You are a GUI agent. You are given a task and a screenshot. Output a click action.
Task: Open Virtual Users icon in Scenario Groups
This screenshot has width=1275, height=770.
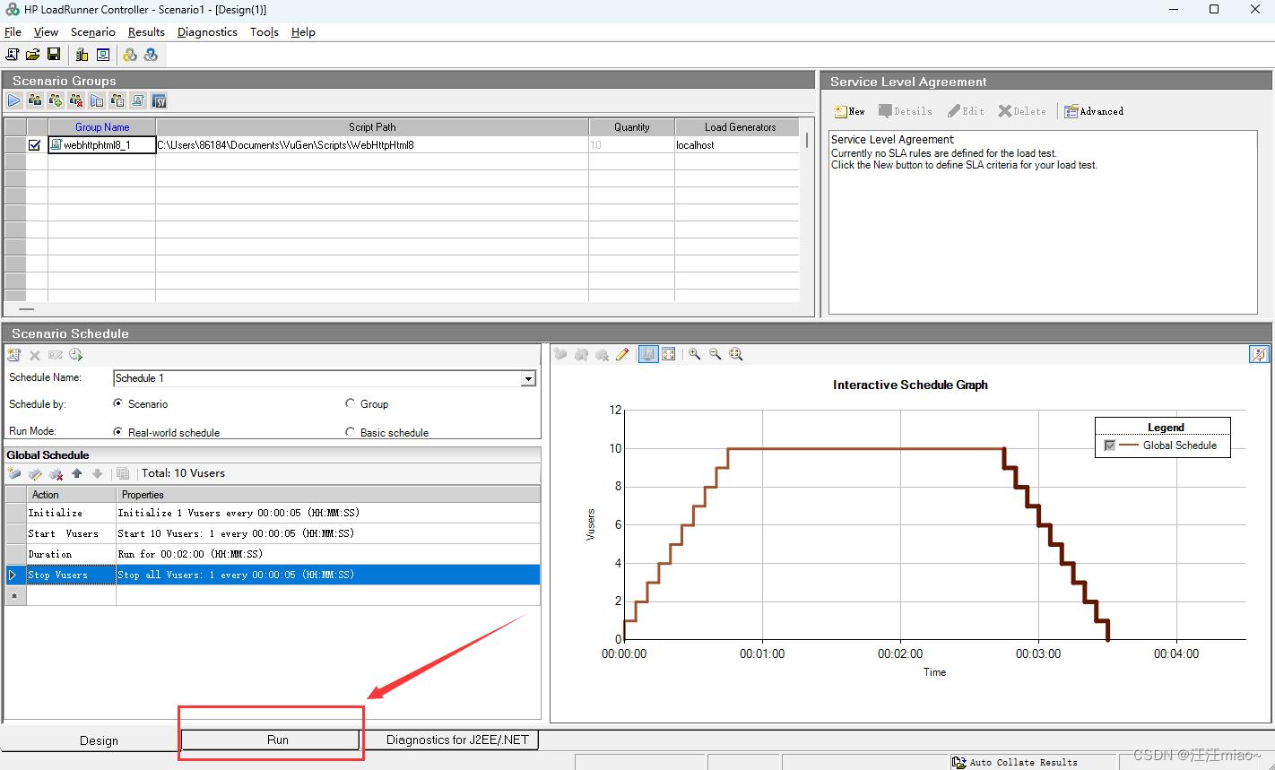(35, 100)
